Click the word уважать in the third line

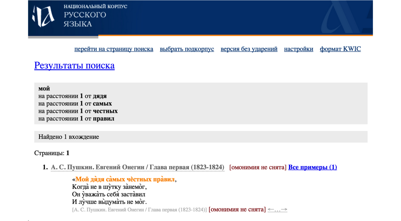click(x=93, y=195)
